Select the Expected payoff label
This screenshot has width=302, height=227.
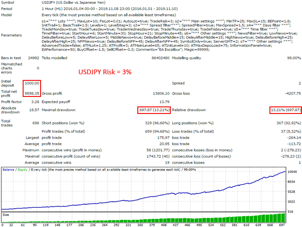[56, 102]
